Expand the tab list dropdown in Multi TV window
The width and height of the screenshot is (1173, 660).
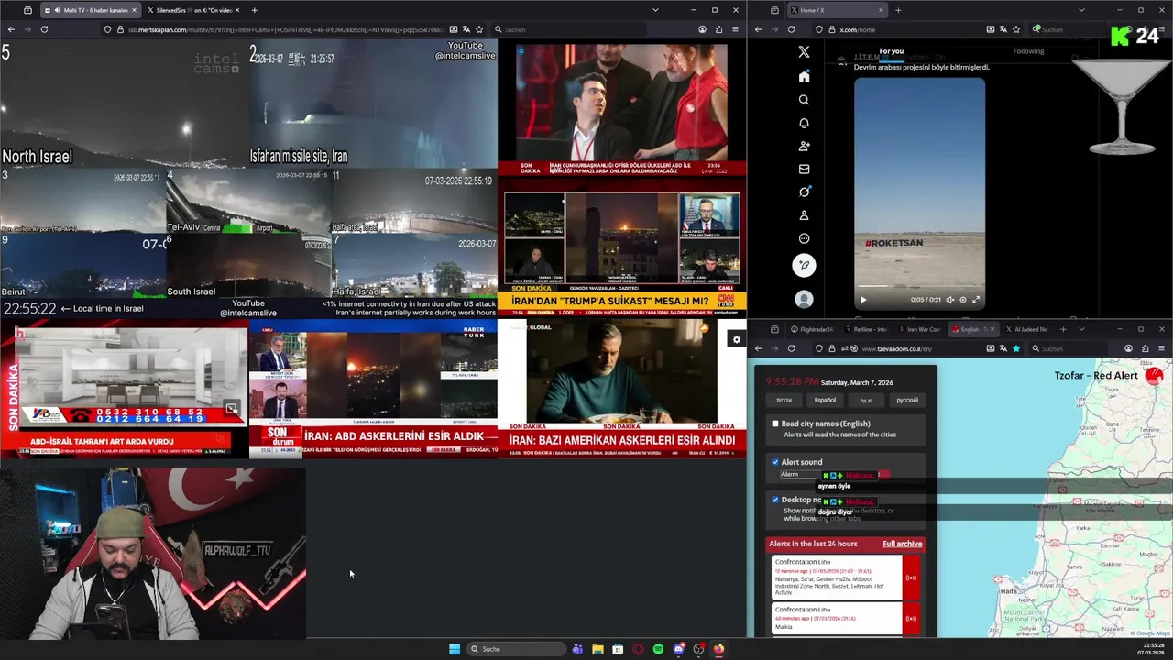[x=654, y=10]
